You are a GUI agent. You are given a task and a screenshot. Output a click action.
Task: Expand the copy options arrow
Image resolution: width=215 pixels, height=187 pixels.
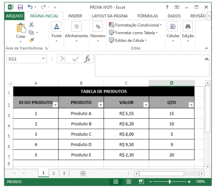click(37, 33)
